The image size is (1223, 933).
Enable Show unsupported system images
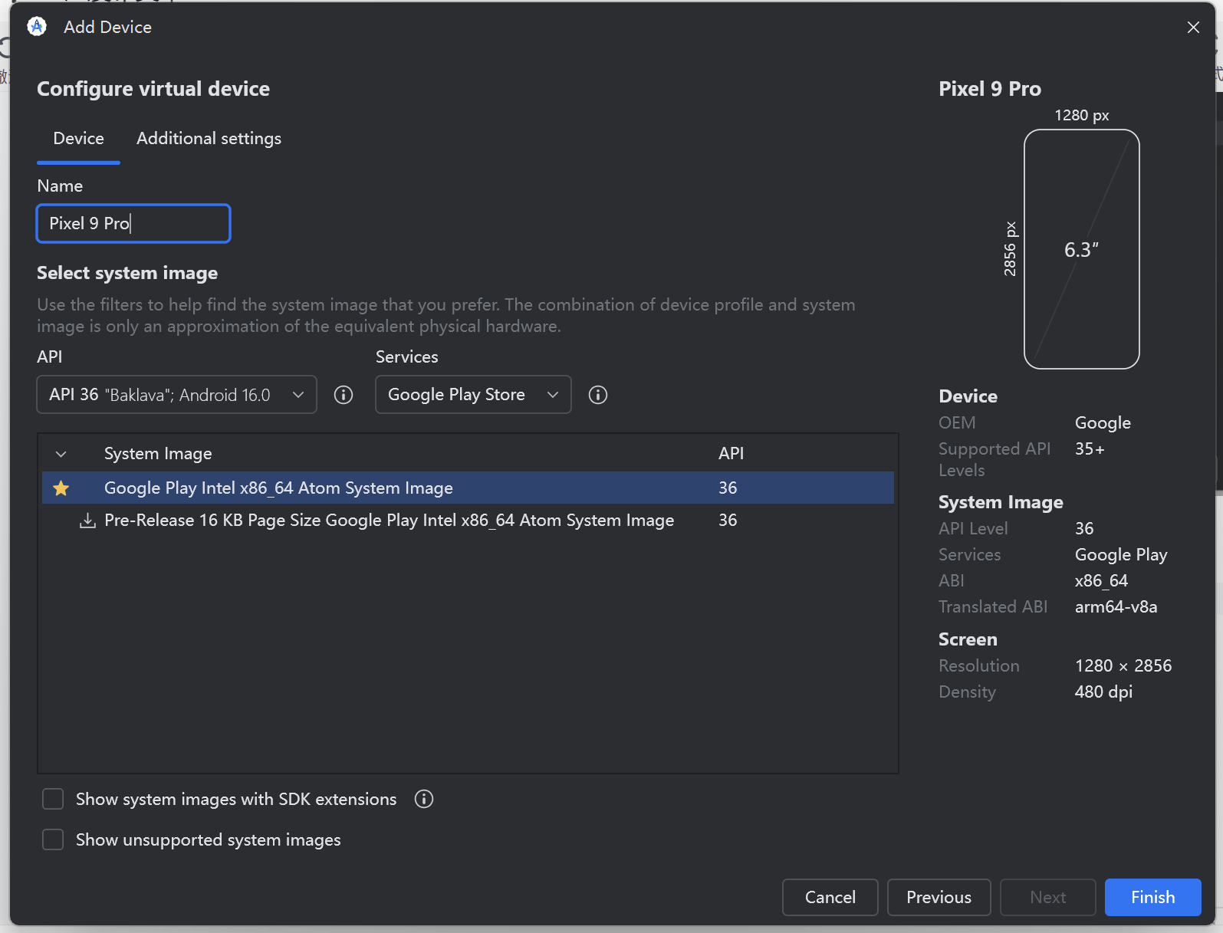pyautogui.click(x=53, y=839)
